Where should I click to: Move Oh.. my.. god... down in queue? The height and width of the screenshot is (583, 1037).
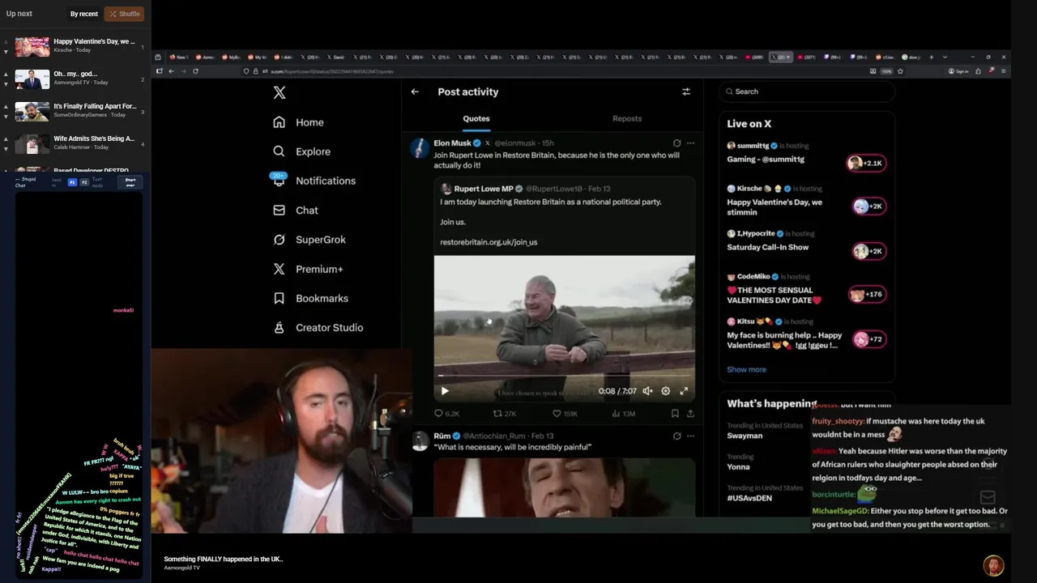[6, 84]
